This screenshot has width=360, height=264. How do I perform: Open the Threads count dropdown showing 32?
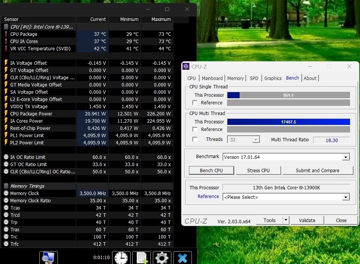tap(243, 139)
